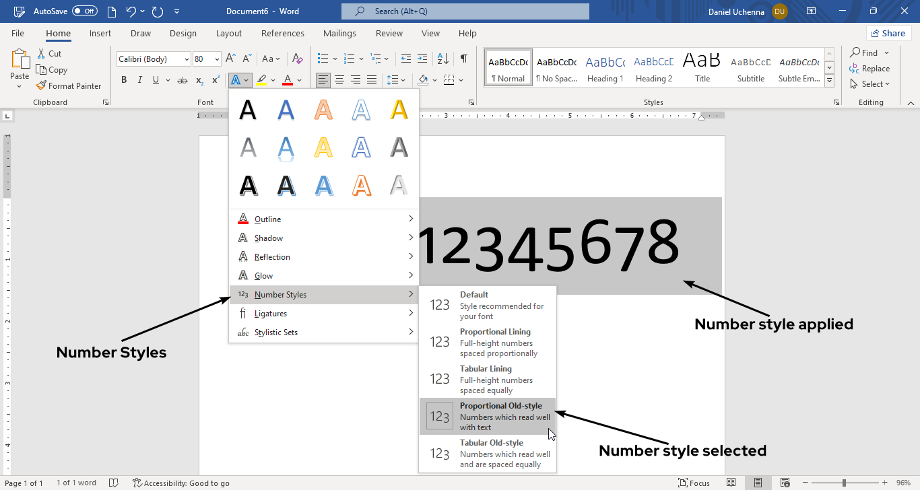
Task: Click the Search box in title bar
Action: click(465, 11)
